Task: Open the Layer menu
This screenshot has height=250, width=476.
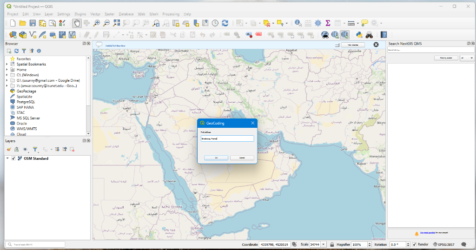Action: 49,14
